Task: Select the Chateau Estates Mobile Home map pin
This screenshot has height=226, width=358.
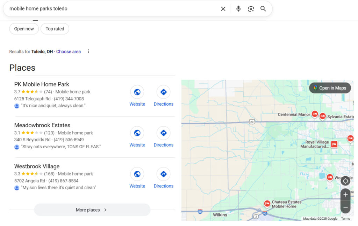Action: pos(267,203)
